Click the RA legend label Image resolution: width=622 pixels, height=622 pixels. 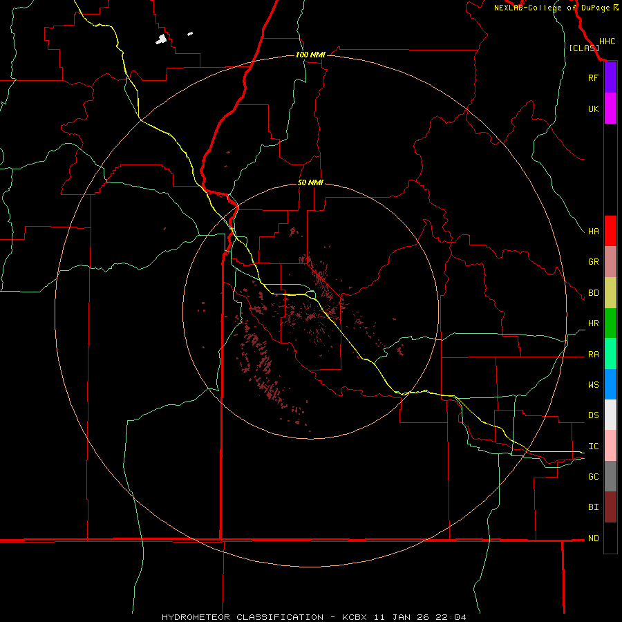click(x=593, y=354)
